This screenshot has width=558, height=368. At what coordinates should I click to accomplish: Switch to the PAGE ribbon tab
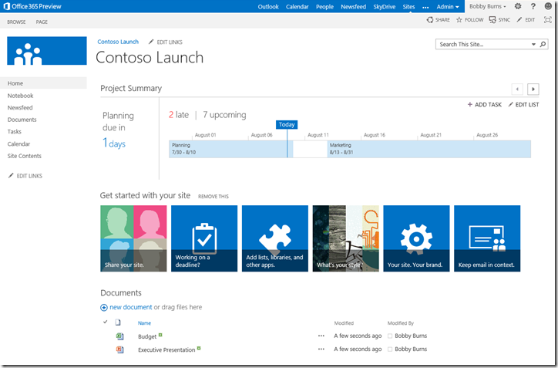tap(41, 22)
